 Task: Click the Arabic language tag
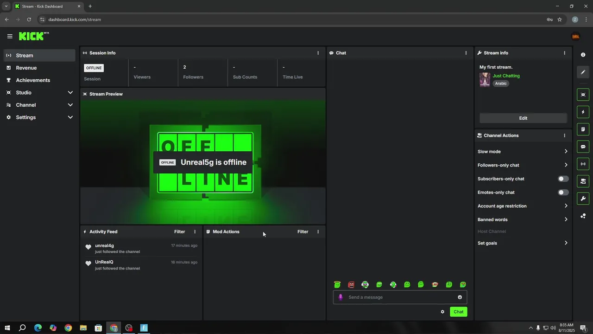[501, 83]
